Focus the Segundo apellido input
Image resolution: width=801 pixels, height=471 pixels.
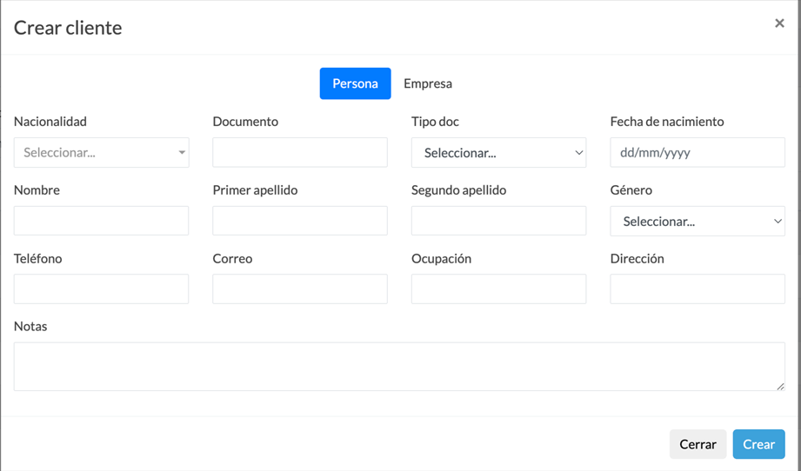[x=498, y=221]
